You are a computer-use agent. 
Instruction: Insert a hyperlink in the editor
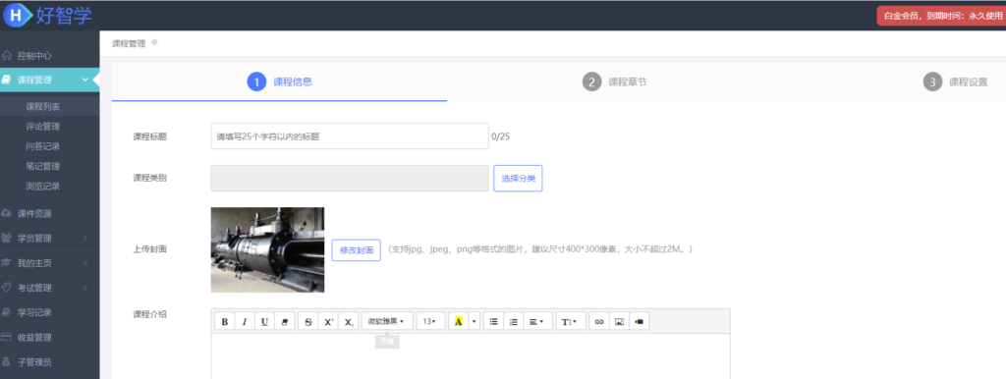[599, 322]
